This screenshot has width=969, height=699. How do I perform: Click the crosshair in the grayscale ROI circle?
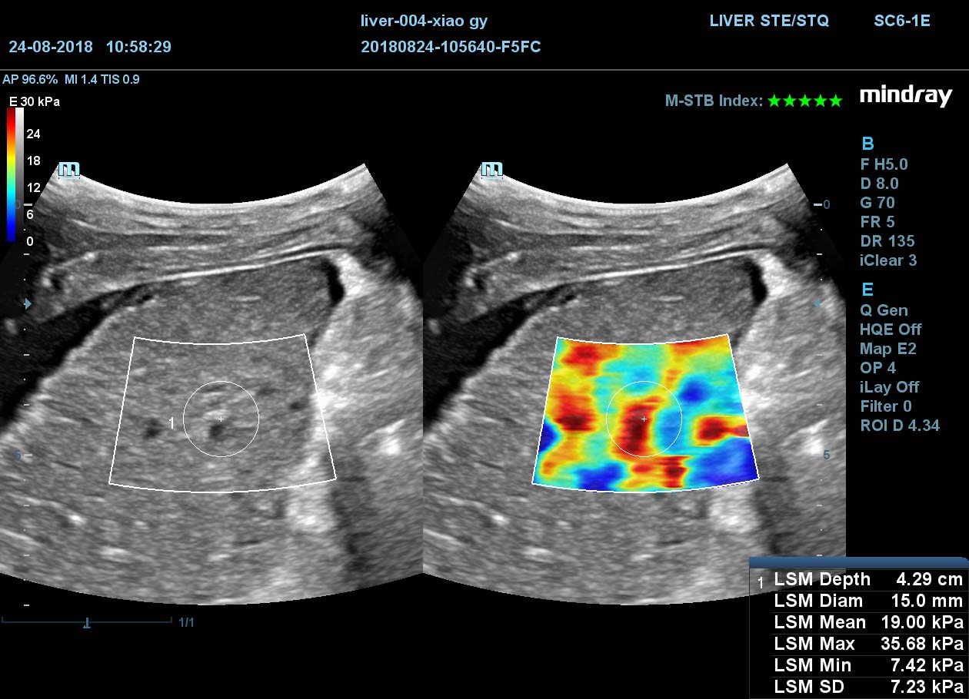tap(221, 419)
